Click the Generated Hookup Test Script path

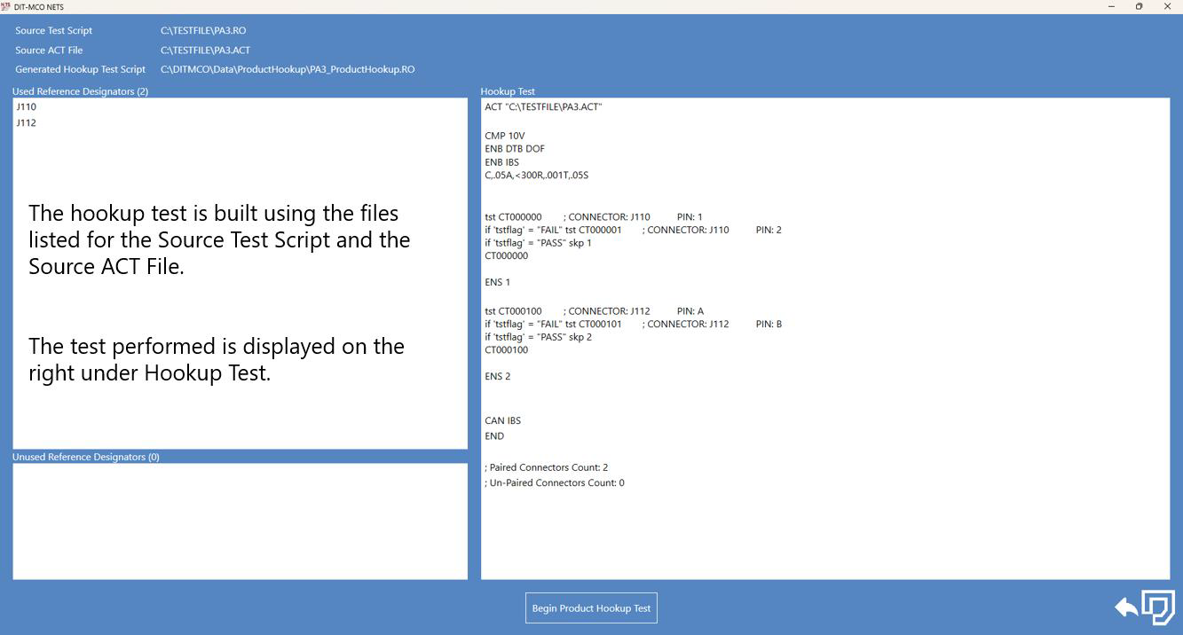(288, 69)
